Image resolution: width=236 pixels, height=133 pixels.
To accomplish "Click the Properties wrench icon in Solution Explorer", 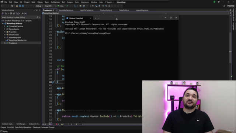I will tap(22, 14).
